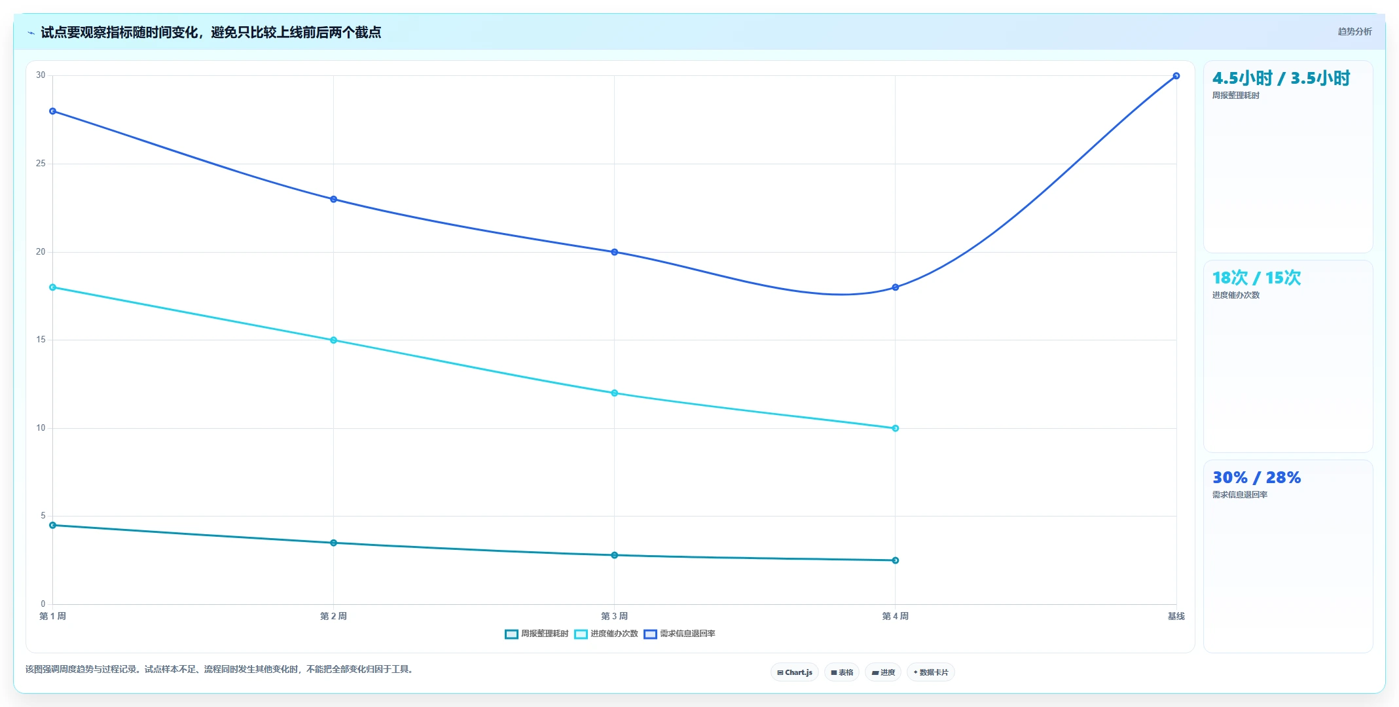Click the 数据卡片 chip
Image resolution: width=1399 pixels, height=707 pixels.
click(931, 672)
